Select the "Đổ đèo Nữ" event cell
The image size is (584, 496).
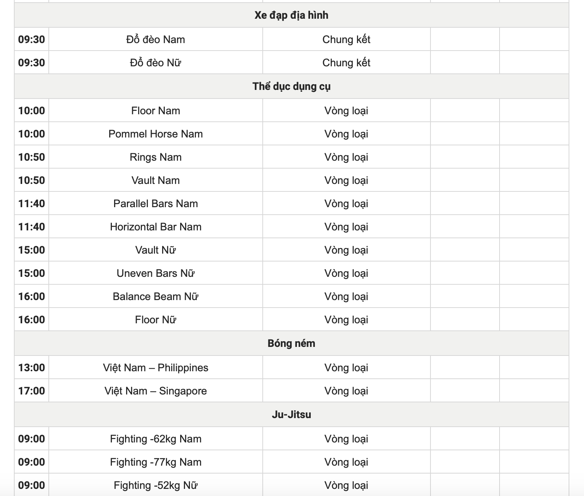coord(155,63)
